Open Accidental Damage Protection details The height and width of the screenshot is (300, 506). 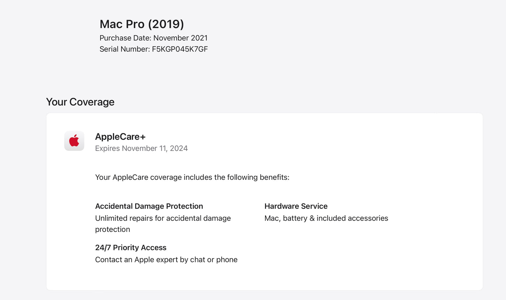(149, 206)
